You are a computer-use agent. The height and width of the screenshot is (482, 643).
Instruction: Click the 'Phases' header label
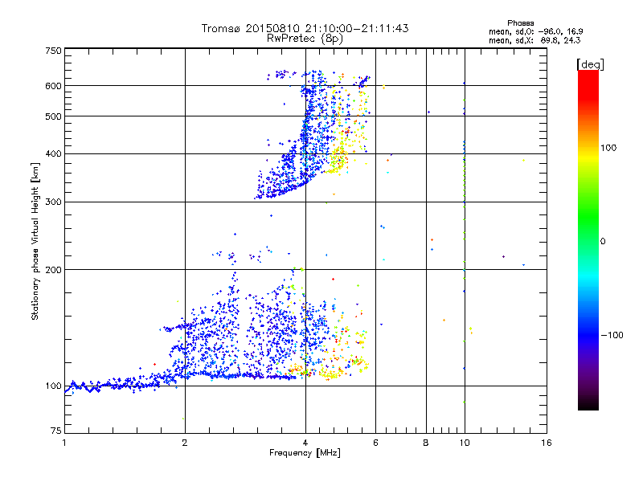coord(520,23)
